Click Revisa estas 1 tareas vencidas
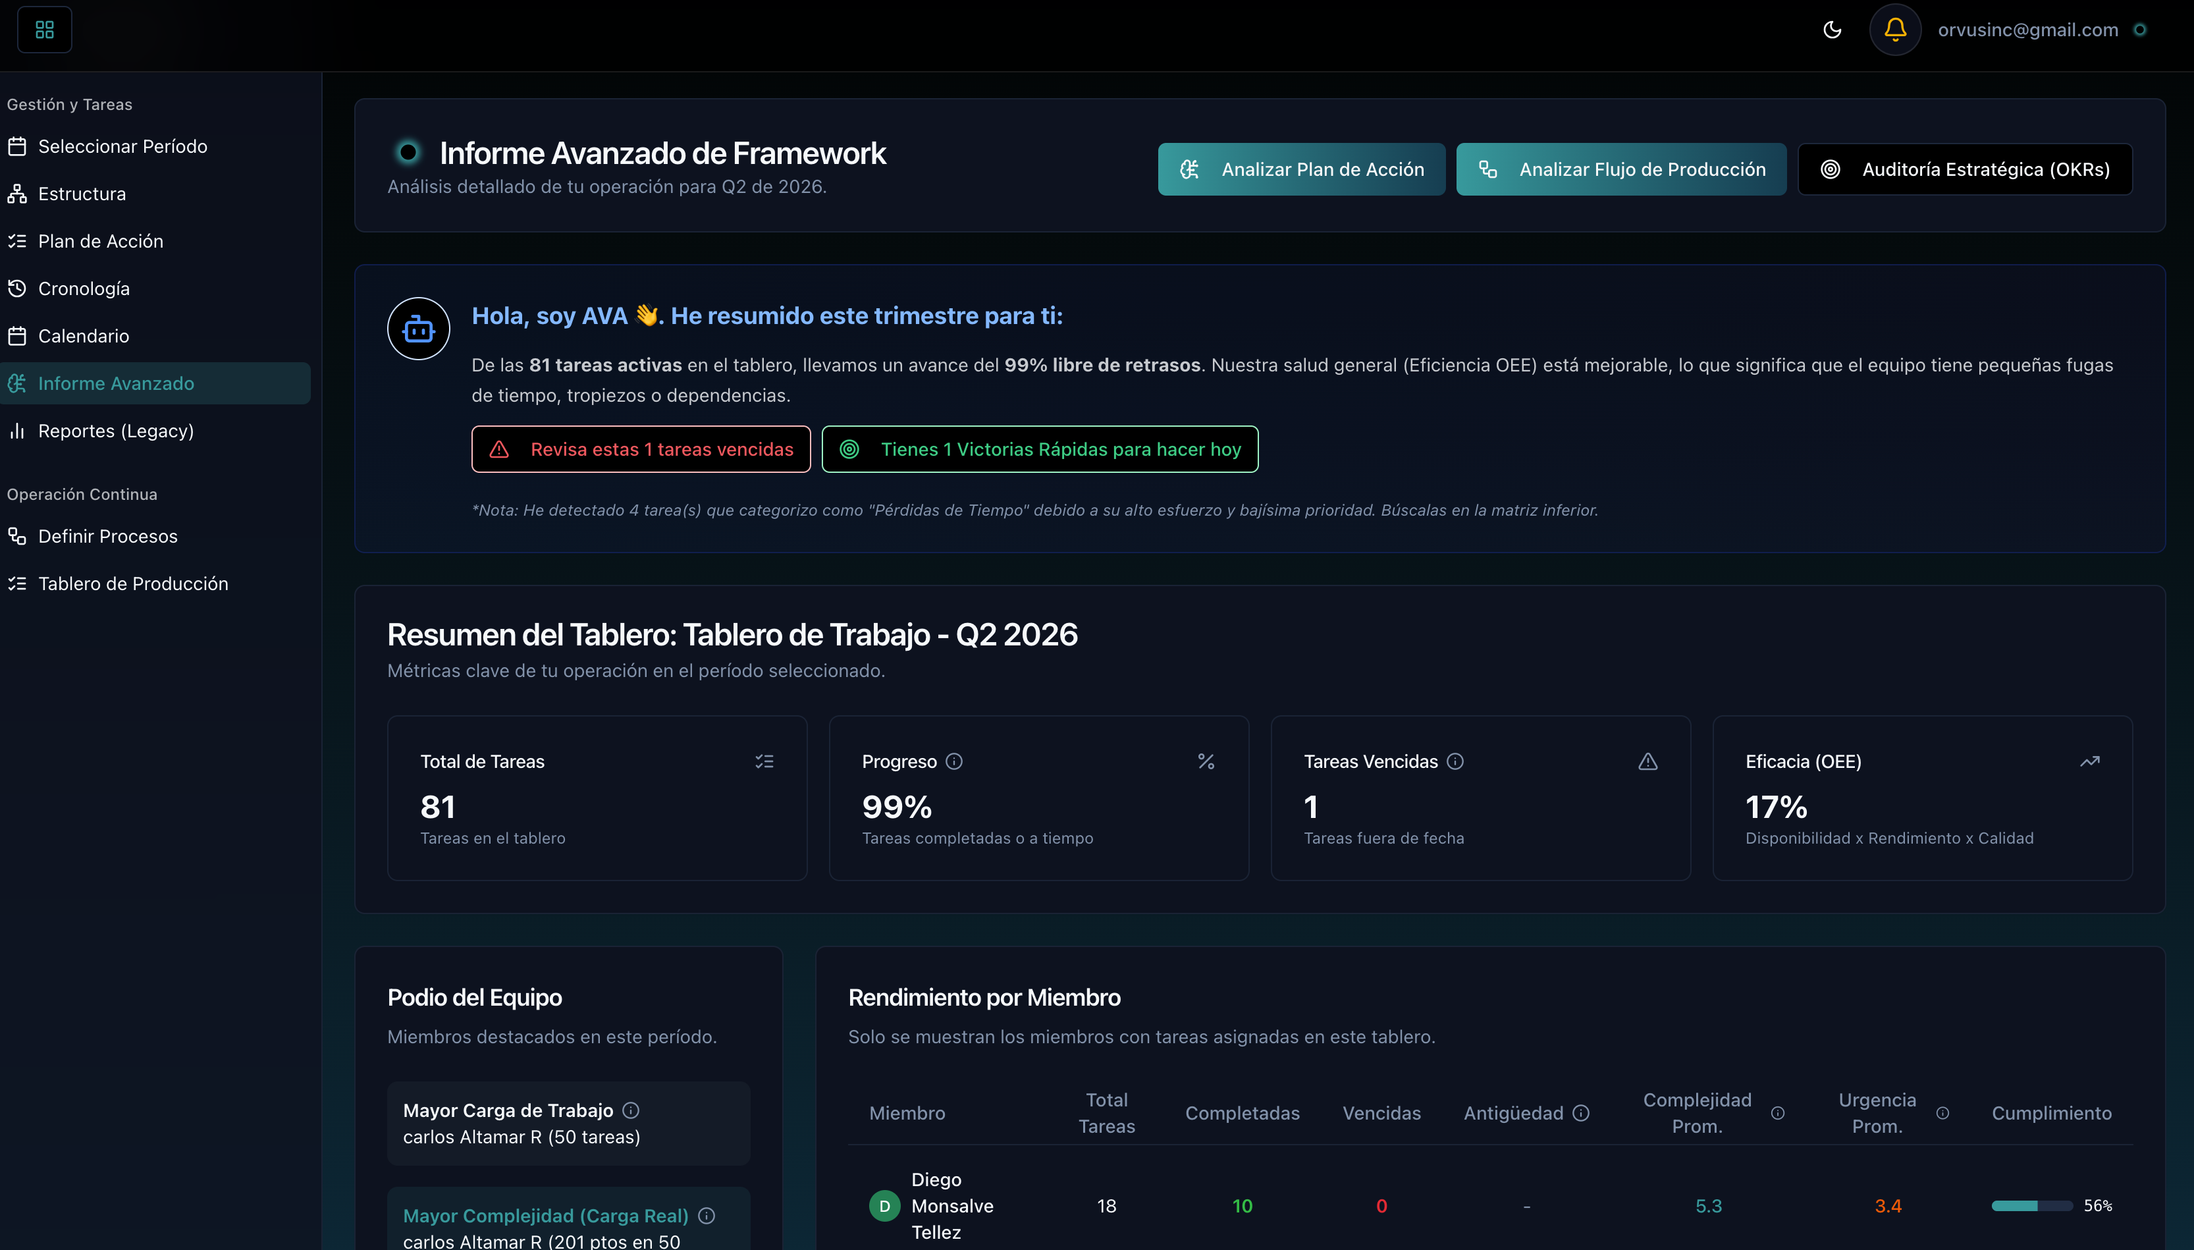Viewport: 2194px width, 1250px height. (641, 449)
